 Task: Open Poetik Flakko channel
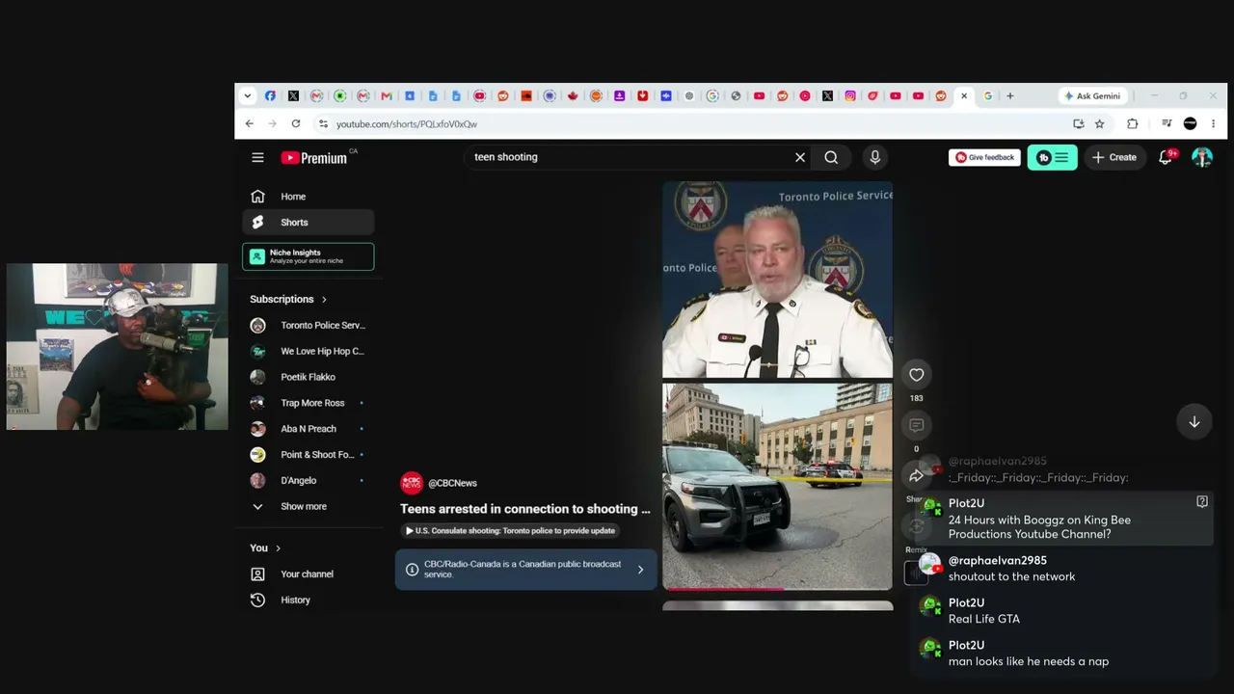308,377
